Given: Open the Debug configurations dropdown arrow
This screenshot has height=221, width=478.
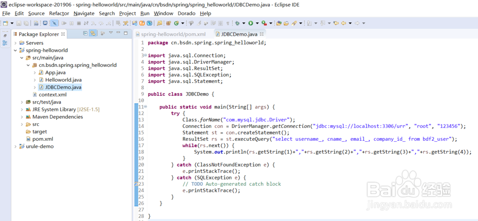Looking at the screenshot, I should (244, 23).
